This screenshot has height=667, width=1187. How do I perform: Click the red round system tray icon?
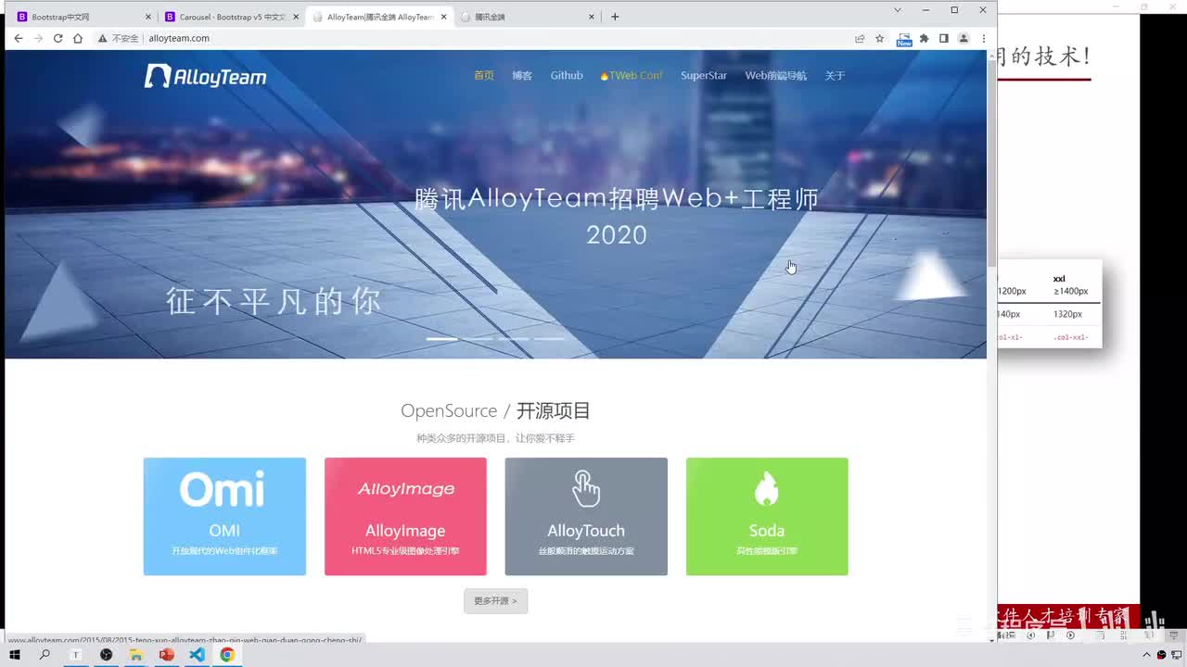coord(1161,655)
